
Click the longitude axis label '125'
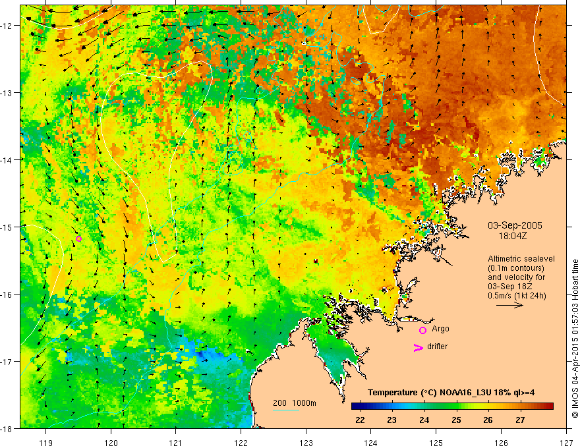tap(436, 443)
